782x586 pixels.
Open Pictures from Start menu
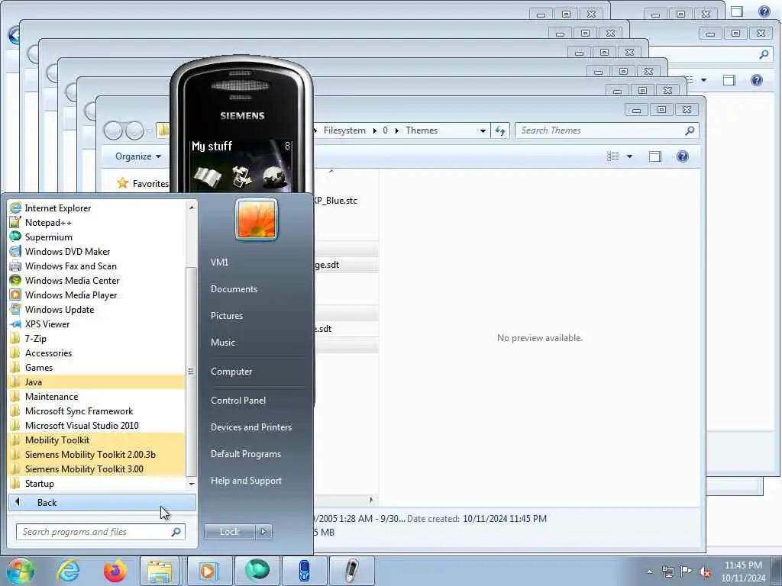click(227, 316)
